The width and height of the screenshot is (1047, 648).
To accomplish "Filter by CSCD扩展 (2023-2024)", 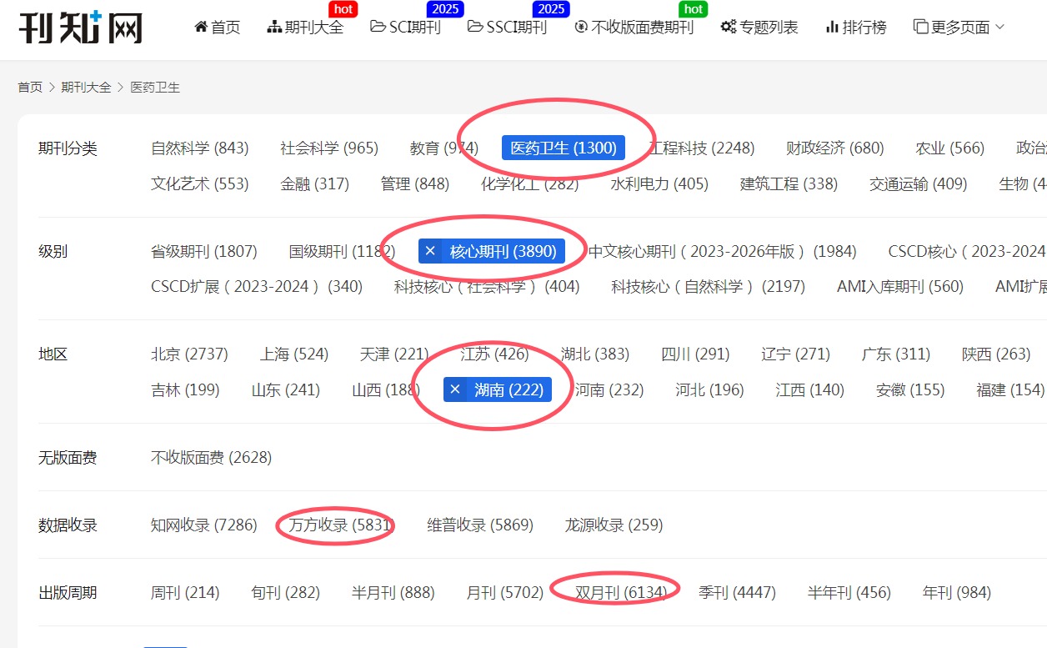I will pyautogui.click(x=257, y=286).
